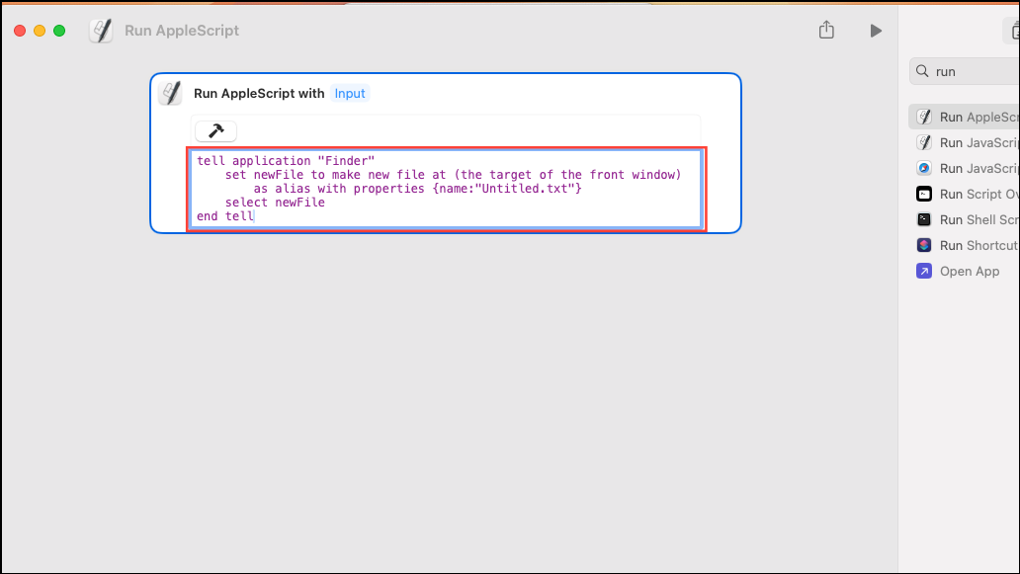Screen dimensions: 1020x574
Task: Click the hammer compile script button
Action: click(216, 131)
